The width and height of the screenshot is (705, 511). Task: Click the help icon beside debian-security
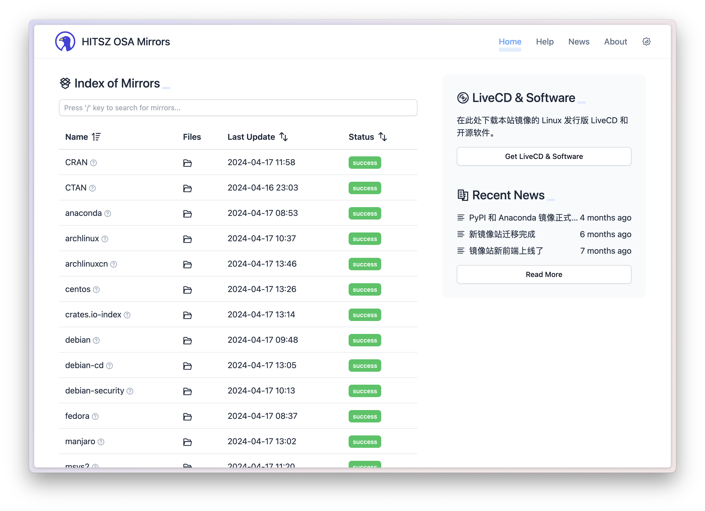[x=130, y=391]
